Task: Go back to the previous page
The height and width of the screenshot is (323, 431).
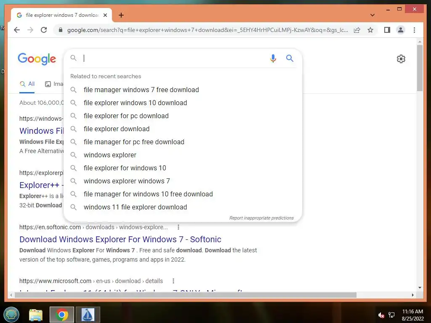Action: (x=17, y=30)
